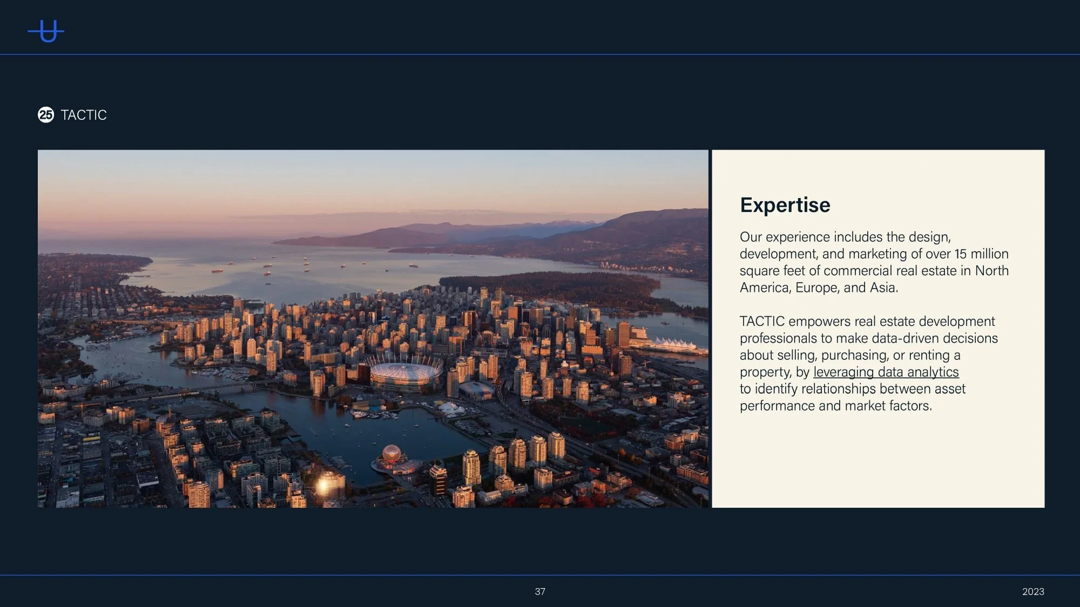Click the text 'North America, Europe, and Asia'

point(818,288)
